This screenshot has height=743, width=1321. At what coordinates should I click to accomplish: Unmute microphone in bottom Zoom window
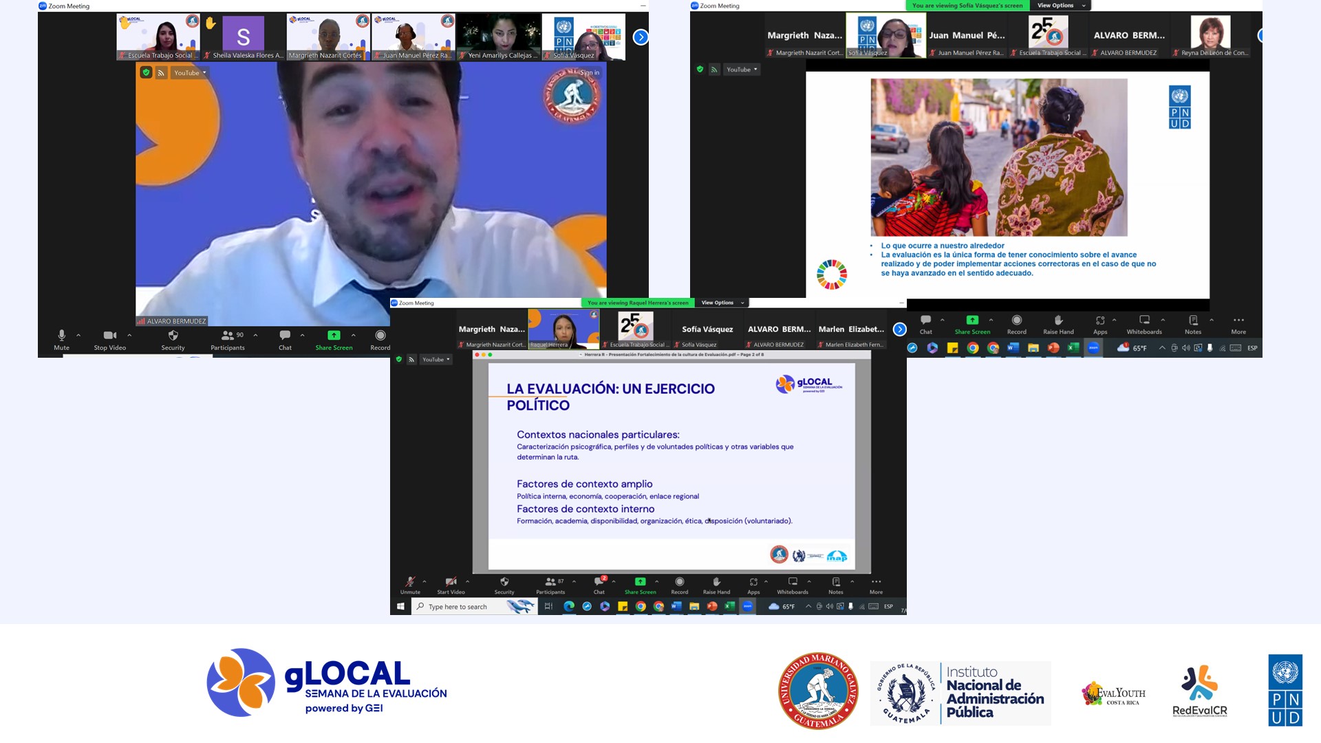pos(410,585)
